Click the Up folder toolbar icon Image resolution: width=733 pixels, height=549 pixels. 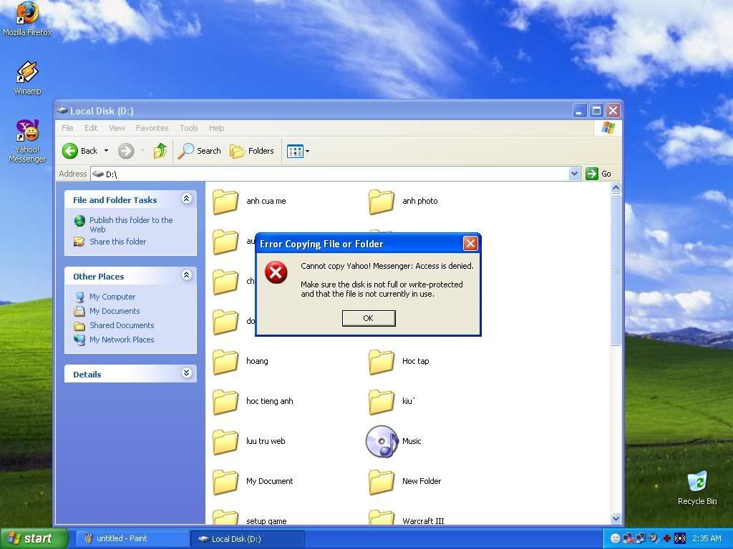(x=160, y=151)
